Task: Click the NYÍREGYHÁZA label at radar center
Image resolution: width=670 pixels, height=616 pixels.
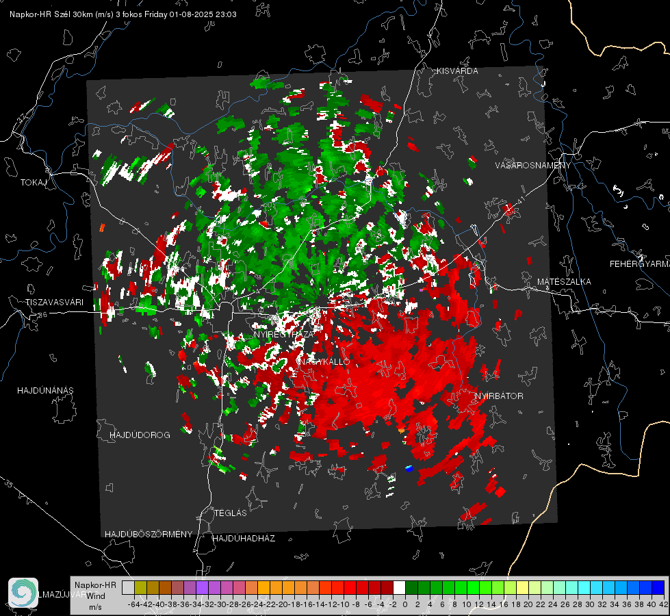Action: (x=284, y=334)
